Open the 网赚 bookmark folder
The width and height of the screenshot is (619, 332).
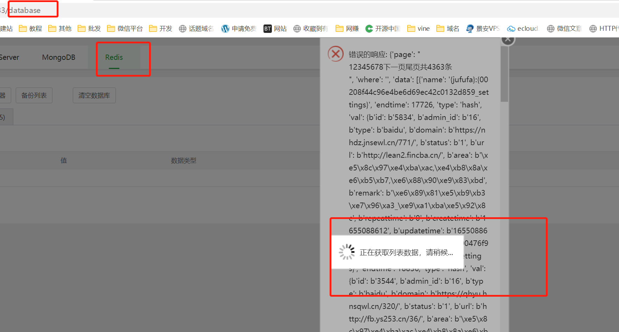click(347, 29)
